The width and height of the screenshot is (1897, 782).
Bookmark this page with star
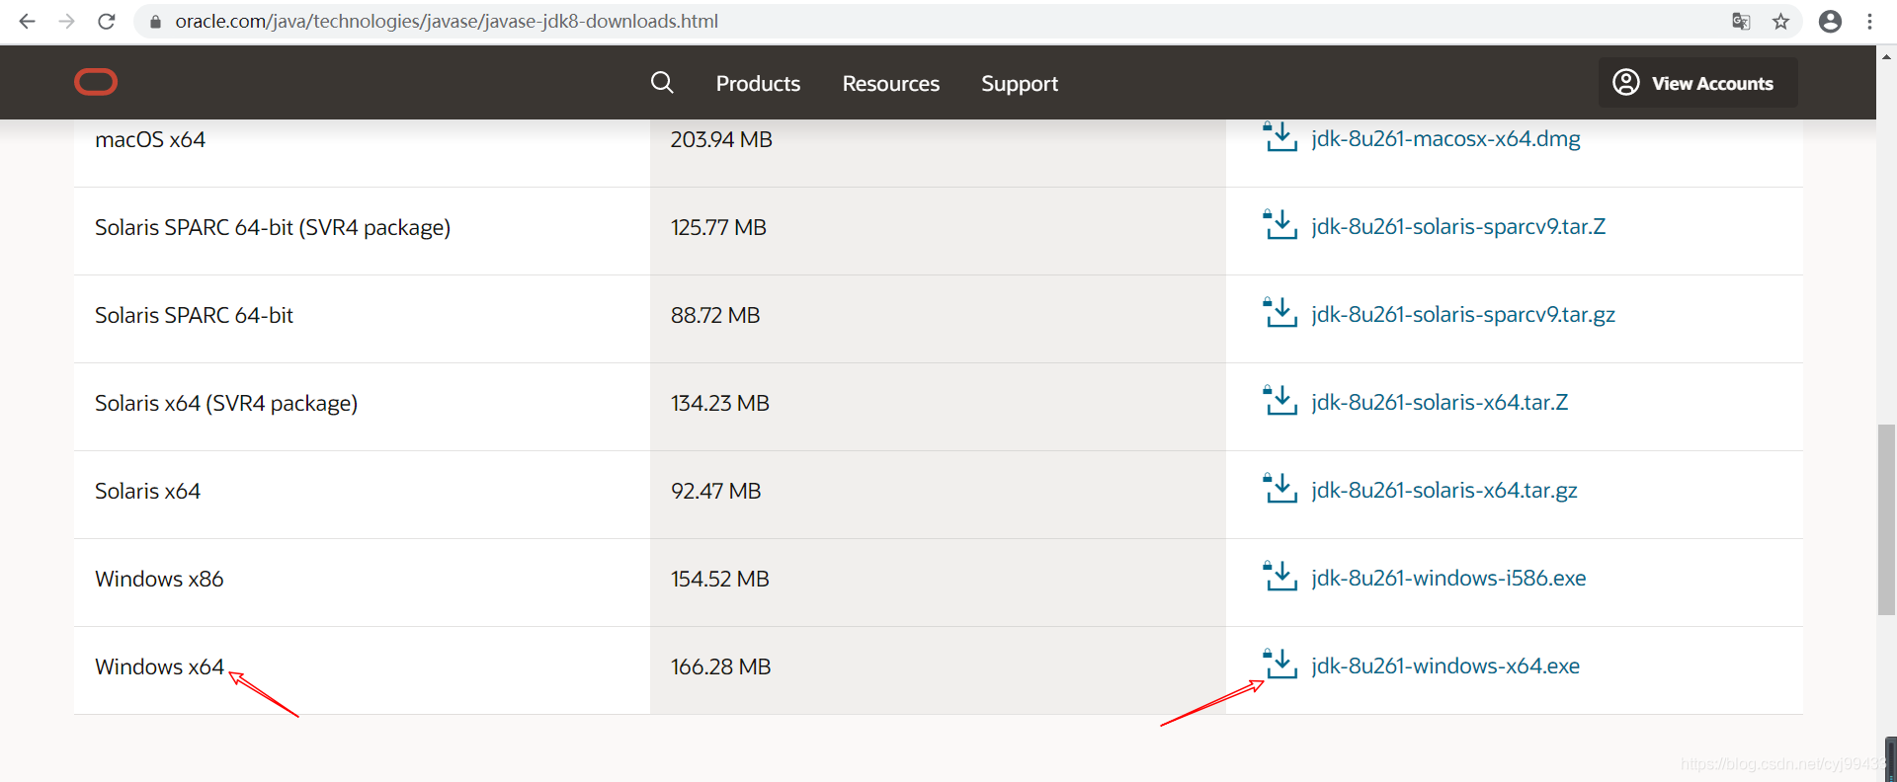pyautogui.click(x=1780, y=21)
